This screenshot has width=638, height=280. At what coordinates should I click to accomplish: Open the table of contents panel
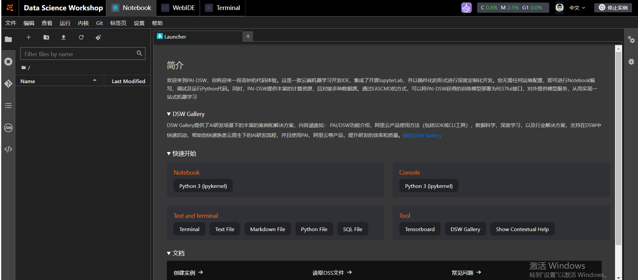click(8, 106)
